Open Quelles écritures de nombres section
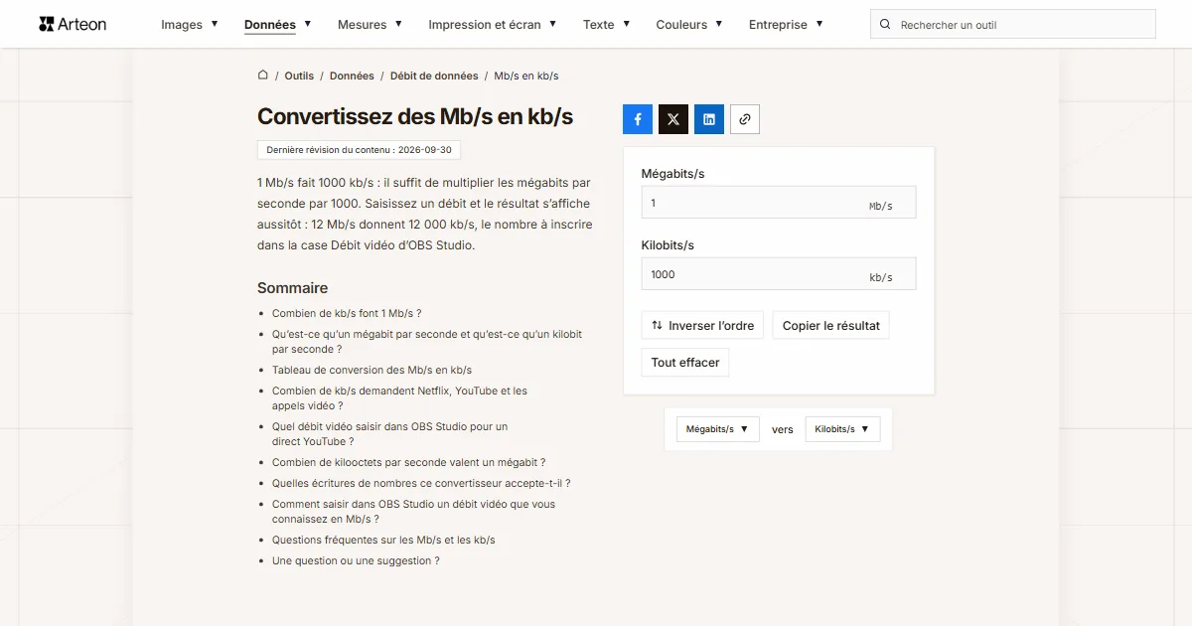Image resolution: width=1192 pixels, height=626 pixels. coord(421,483)
